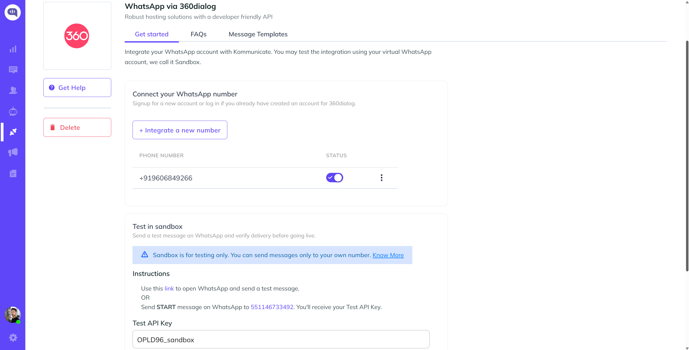This screenshot has width=689, height=350.
Task: Click the scrollbar down arrow
Action: tap(687, 348)
